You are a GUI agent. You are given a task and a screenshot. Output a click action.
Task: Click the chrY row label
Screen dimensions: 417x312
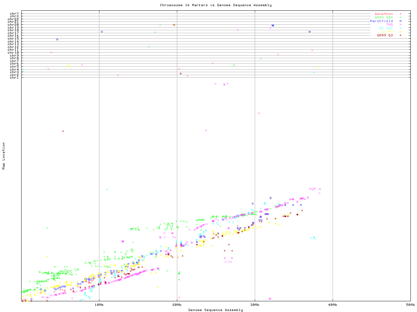14,13
